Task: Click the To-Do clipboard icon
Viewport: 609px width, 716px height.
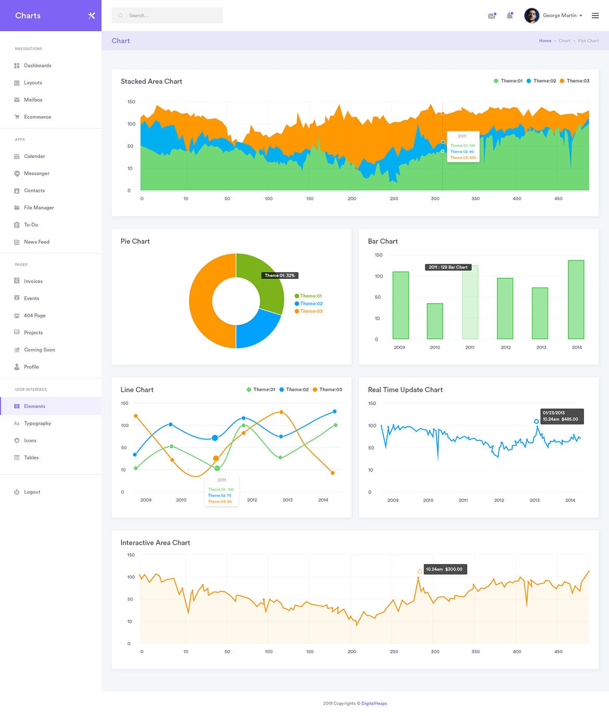Action: click(17, 224)
